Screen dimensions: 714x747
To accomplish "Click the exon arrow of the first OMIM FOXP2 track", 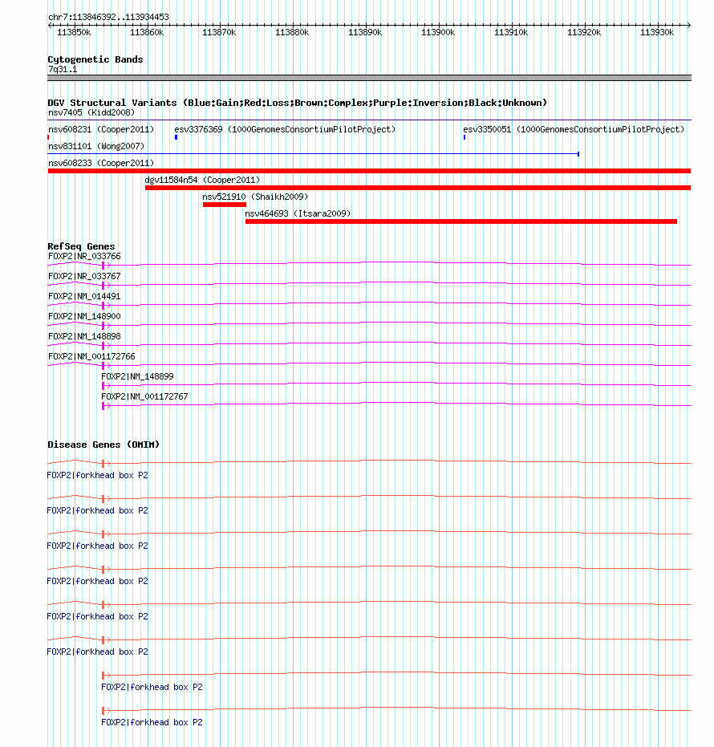I will tap(106, 464).
